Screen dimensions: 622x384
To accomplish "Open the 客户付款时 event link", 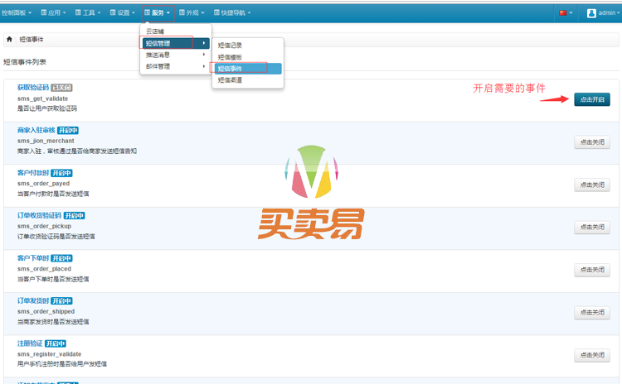I will point(33,173).
